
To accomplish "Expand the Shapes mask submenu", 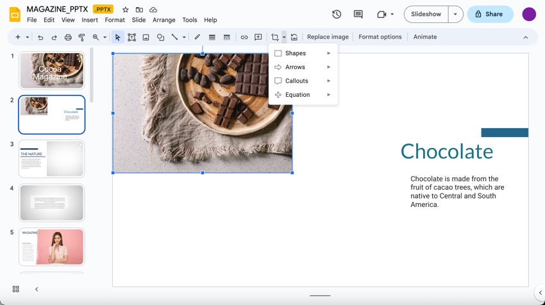I will [303, 53].
